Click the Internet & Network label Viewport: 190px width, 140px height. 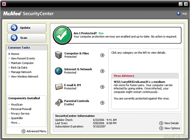78,69
